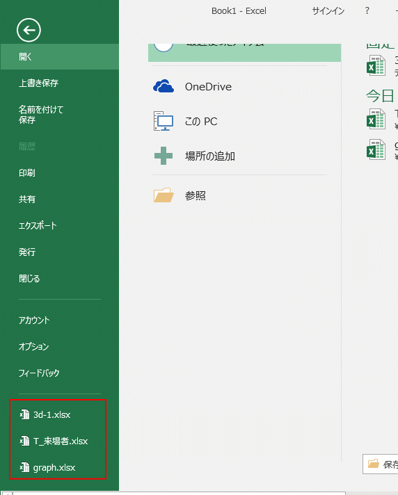Click the help question mark icon

367,10
